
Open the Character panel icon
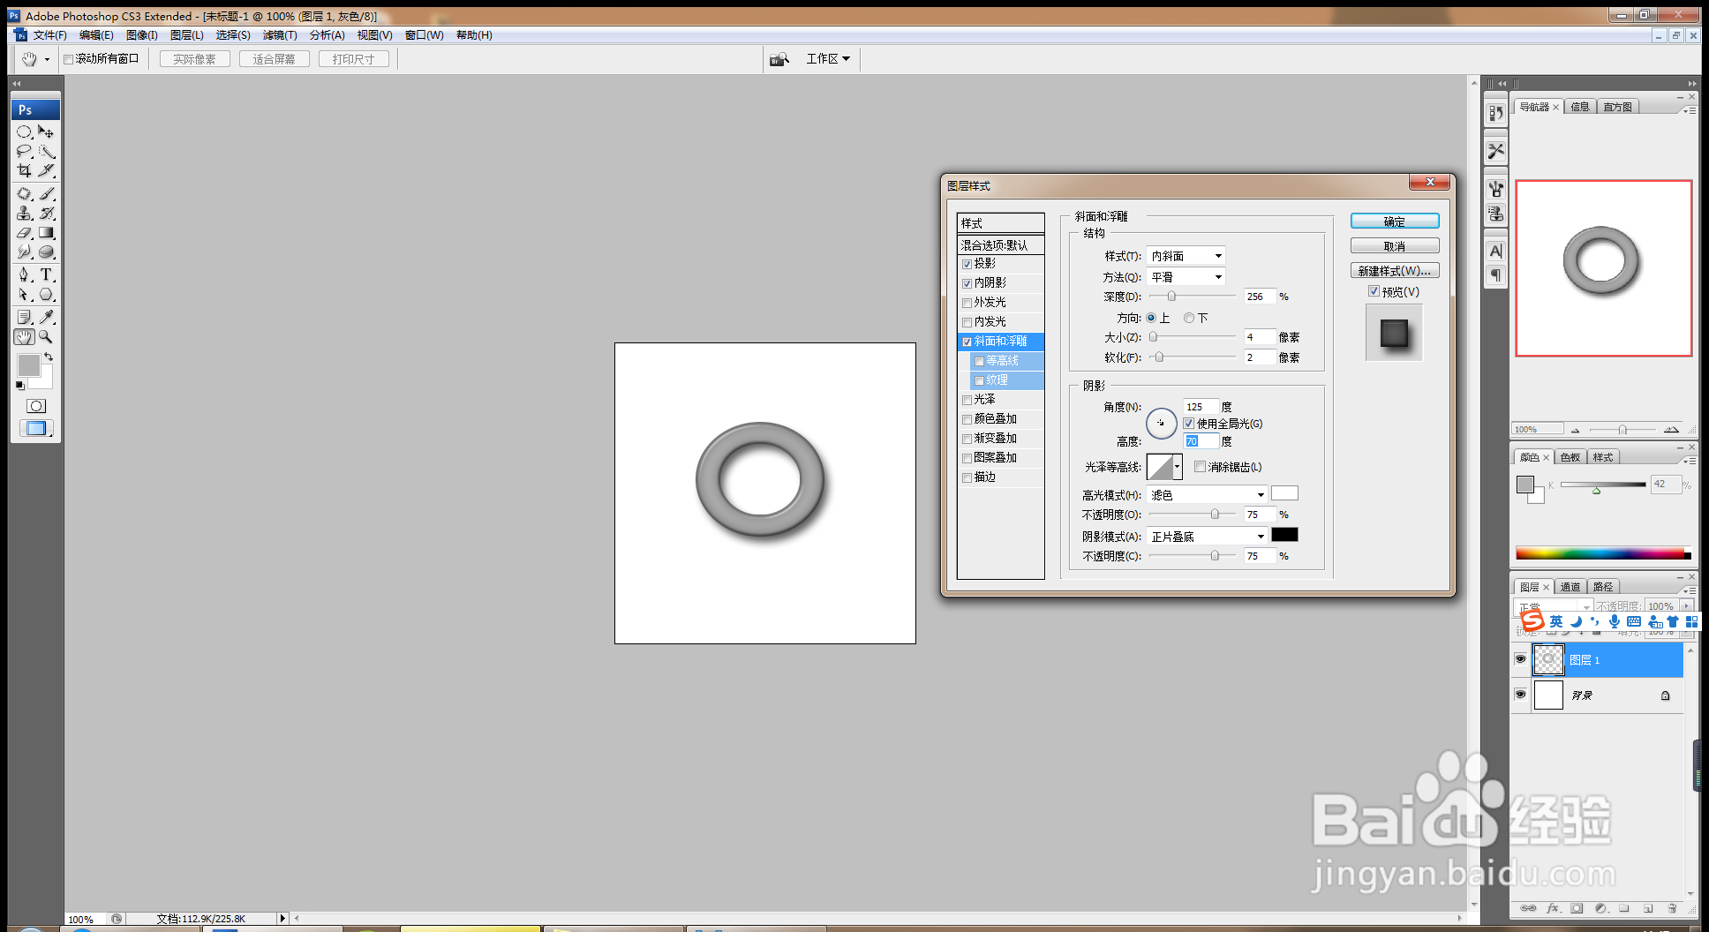click(1495, 252)
